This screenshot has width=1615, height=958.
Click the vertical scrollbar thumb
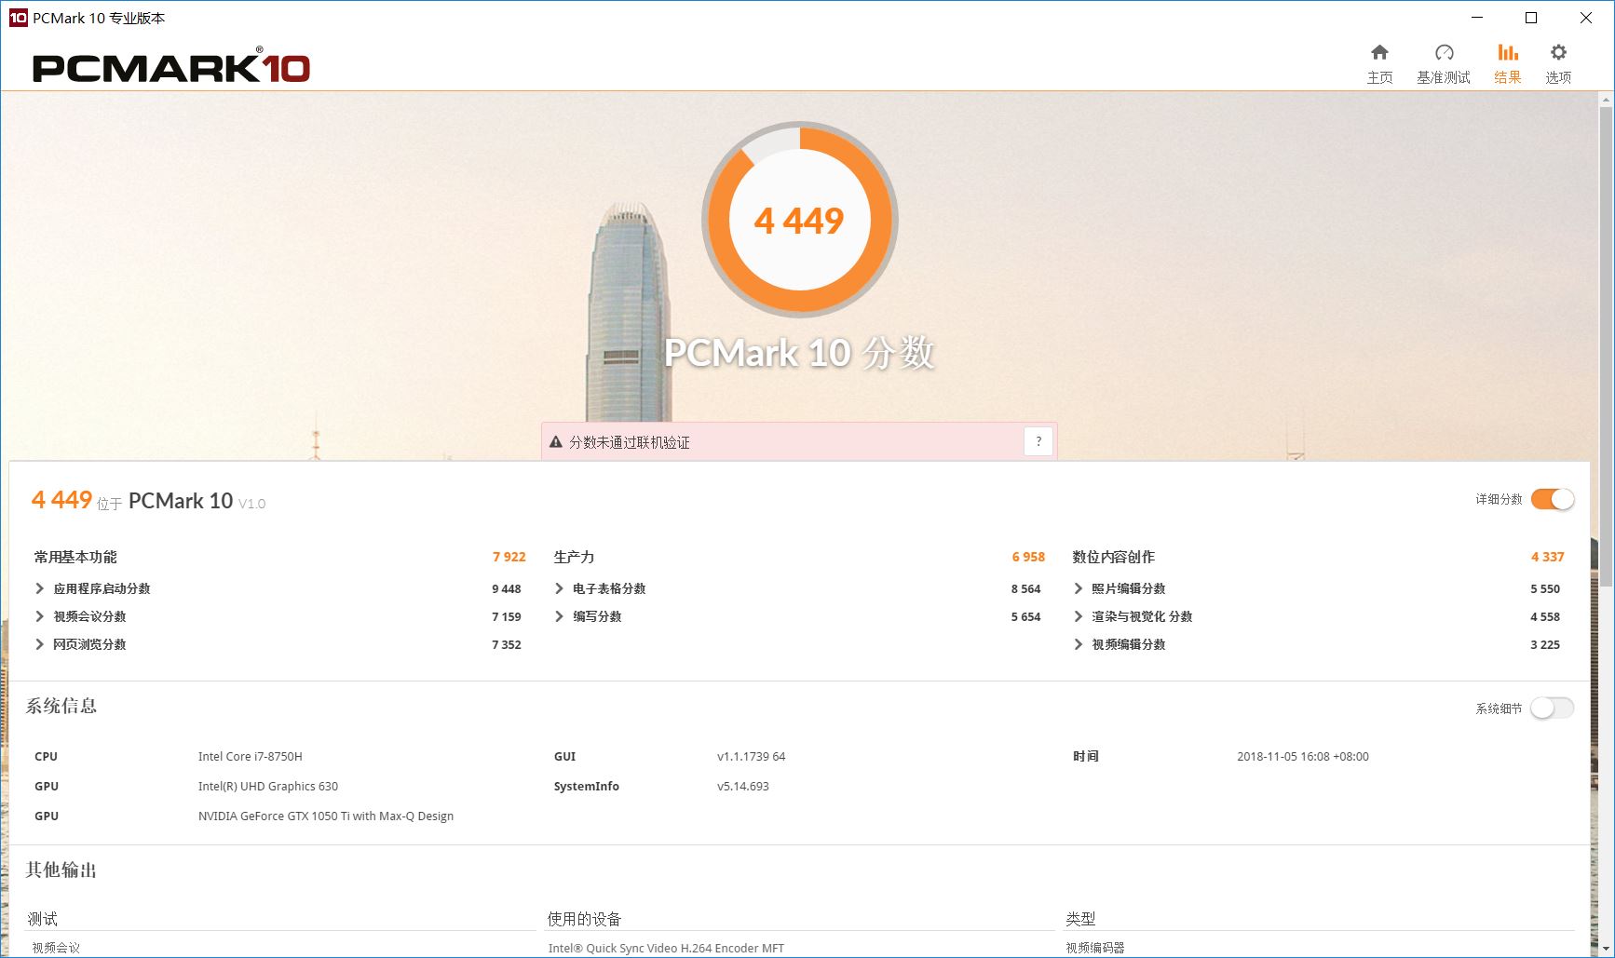click(x=1606, y=347)
